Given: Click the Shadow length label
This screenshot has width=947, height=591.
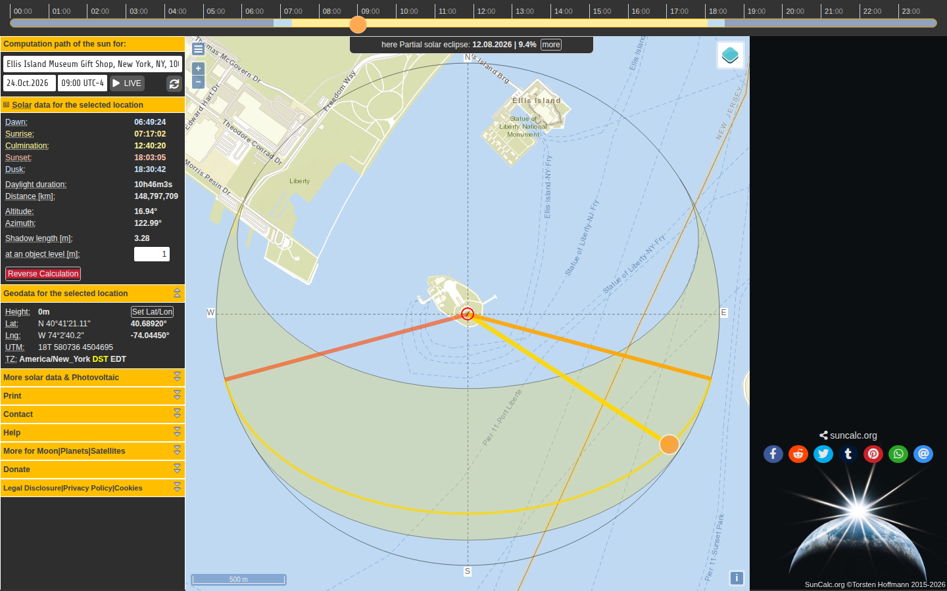Looking at the screenshot, I should (39, 238).
